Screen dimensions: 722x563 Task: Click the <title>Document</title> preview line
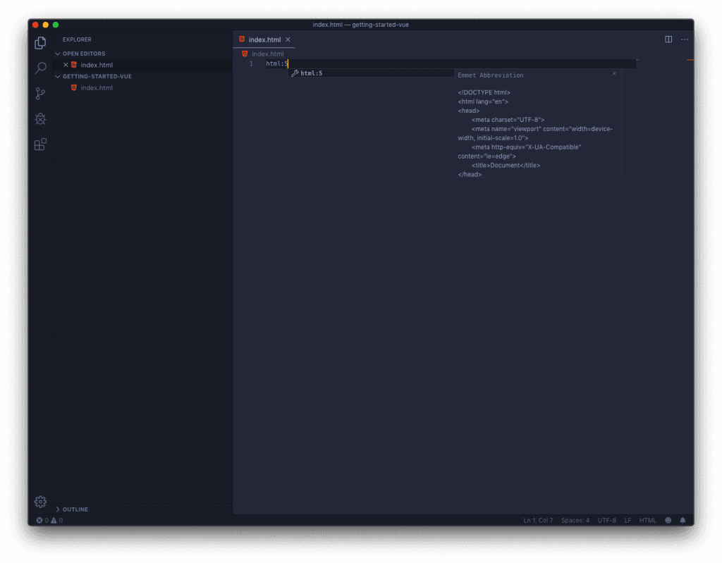(x=506, y=166)
